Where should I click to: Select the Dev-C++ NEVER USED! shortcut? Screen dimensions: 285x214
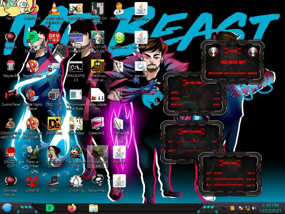(54, 40)
